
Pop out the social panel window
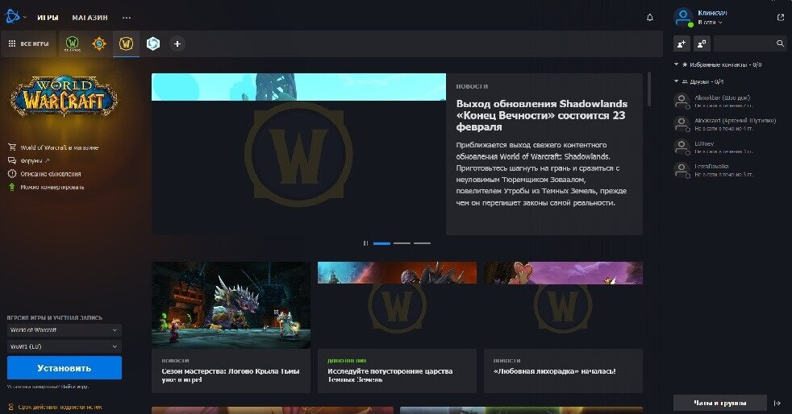tap(781, 17)
